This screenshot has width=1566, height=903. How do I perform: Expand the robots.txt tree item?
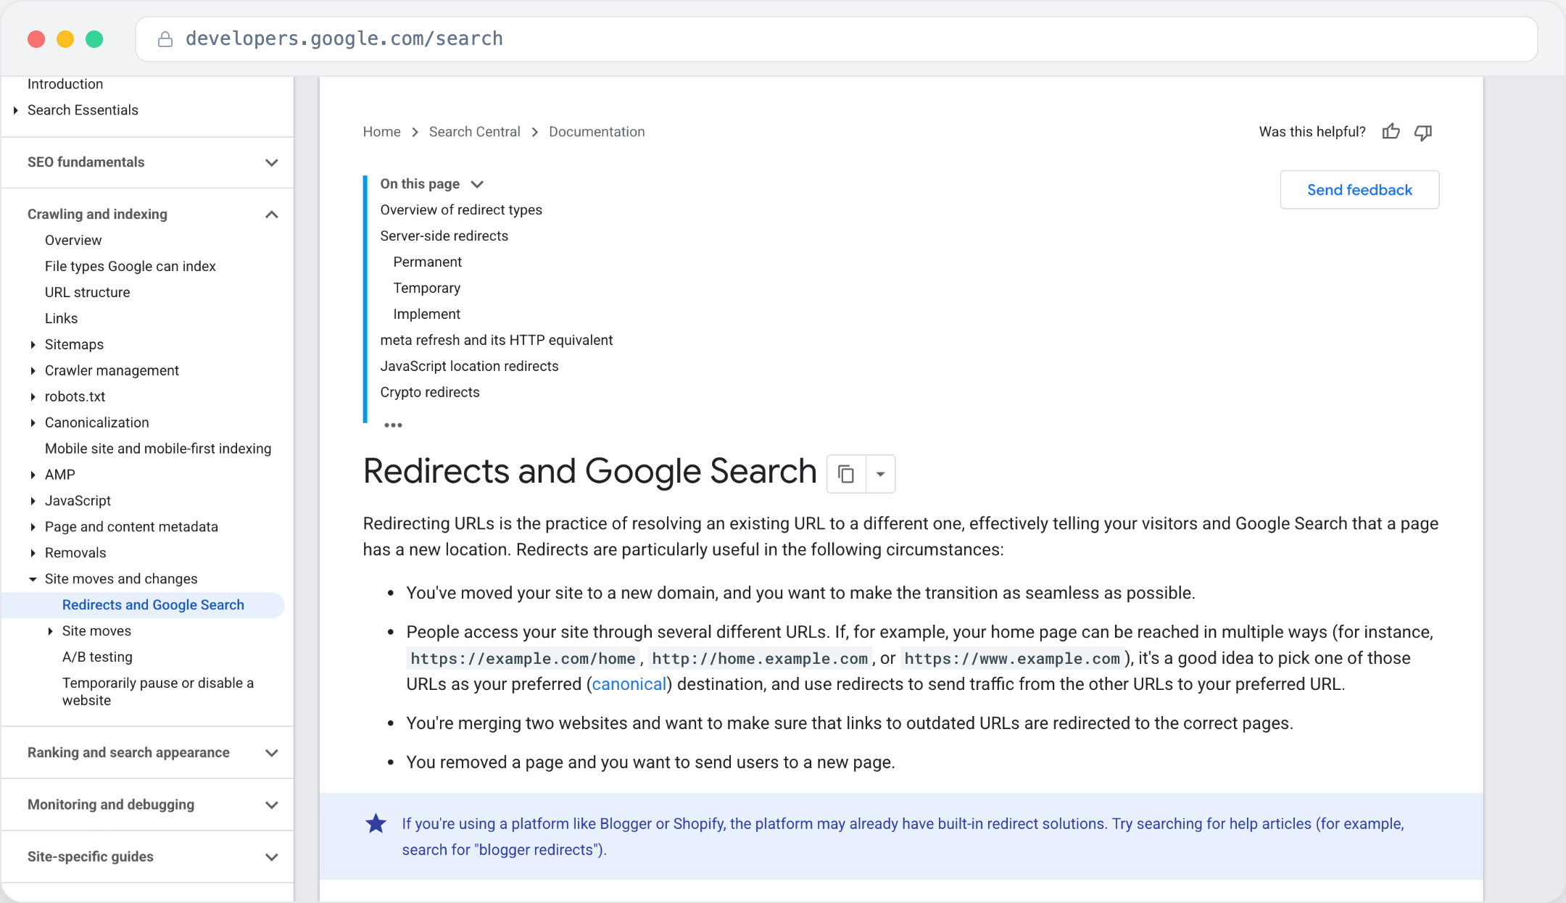pos(33,397)
